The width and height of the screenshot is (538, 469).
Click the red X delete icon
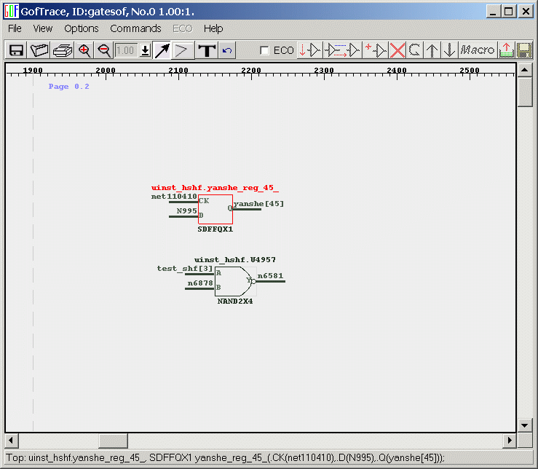(397, 50)
